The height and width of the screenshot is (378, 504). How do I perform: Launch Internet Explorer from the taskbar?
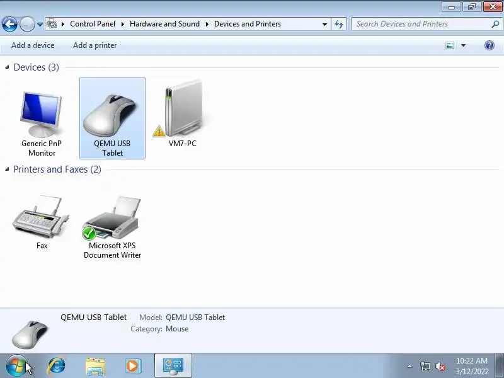coord(56,366)
